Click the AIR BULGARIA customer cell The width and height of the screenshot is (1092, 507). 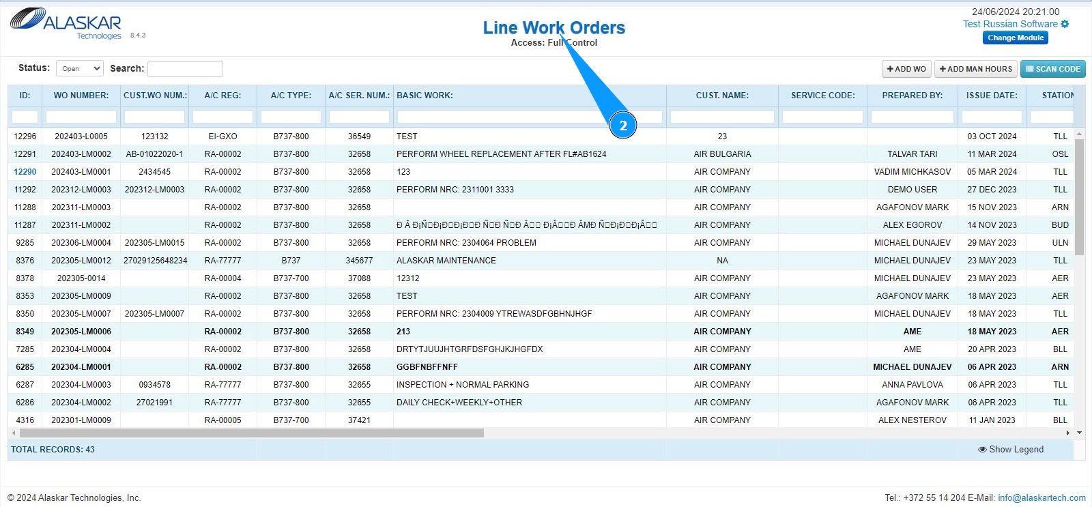[722, 154]
